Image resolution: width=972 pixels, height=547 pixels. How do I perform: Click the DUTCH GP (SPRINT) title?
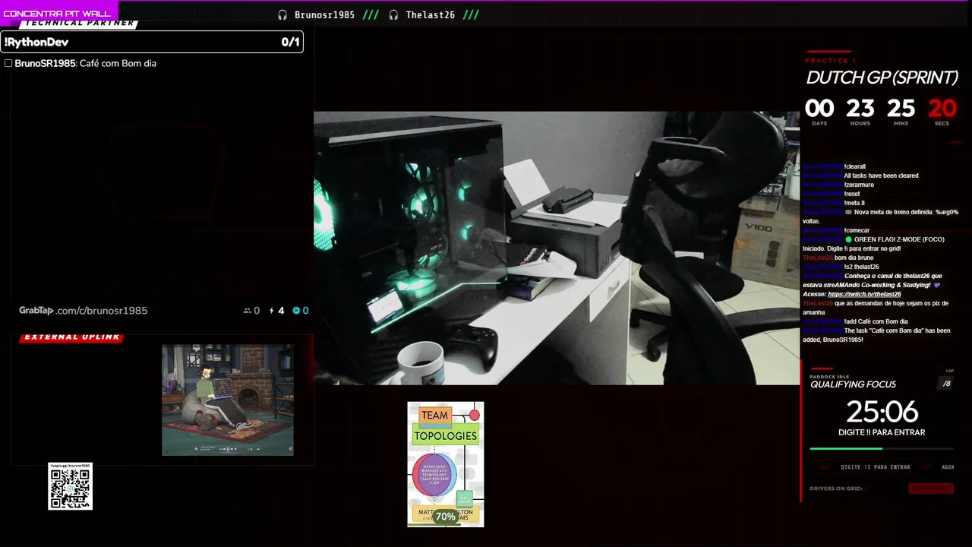(882, 77)
